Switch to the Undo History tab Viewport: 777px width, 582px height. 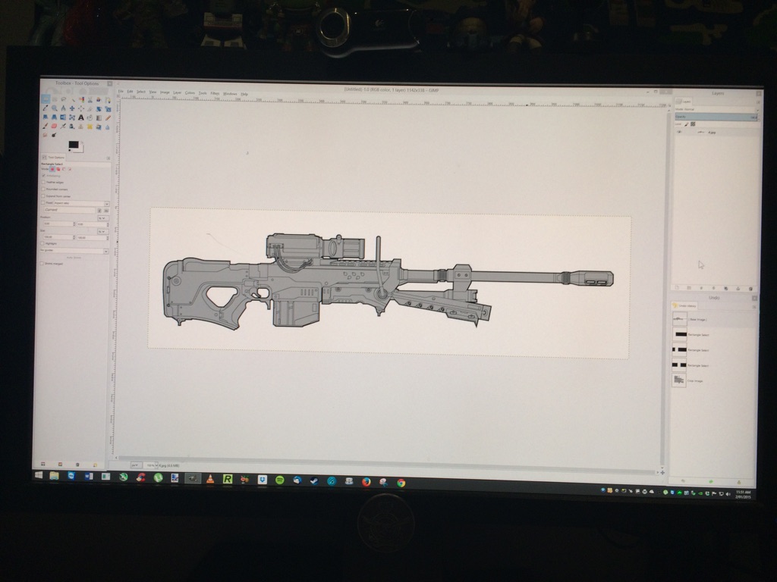click(x=684, y=306)
